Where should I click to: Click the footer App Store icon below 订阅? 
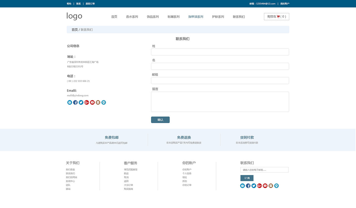(243, 186)
